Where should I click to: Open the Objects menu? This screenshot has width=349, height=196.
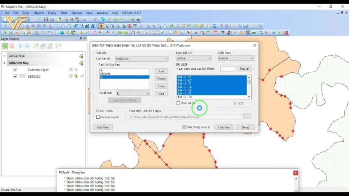(x=39, y=13)
